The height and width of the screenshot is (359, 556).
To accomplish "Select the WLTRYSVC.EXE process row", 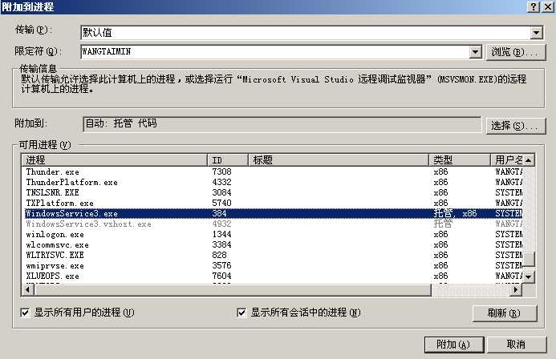I will [x=274, y=255].
